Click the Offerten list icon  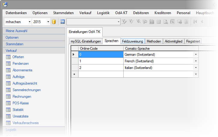tap(8, 57)
